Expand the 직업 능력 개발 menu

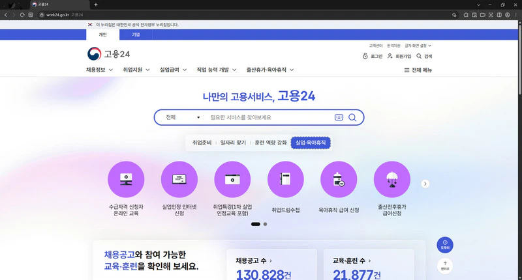(x=217, y=70)
